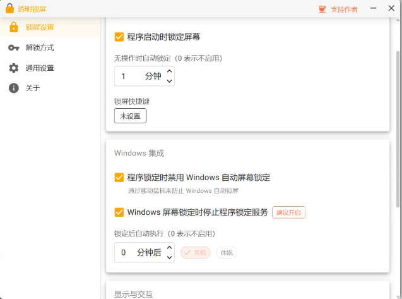This screenshot has width=402, height=299.
Task: Select the 休眠 option chip
Action: 227,252
